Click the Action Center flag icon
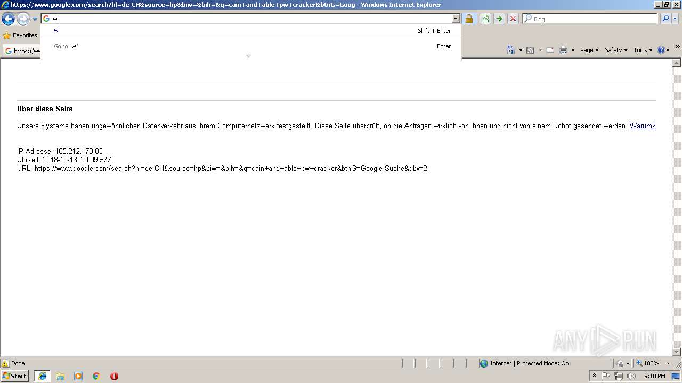The width and height of the screenshot is (682, 383). coord(606,376)
